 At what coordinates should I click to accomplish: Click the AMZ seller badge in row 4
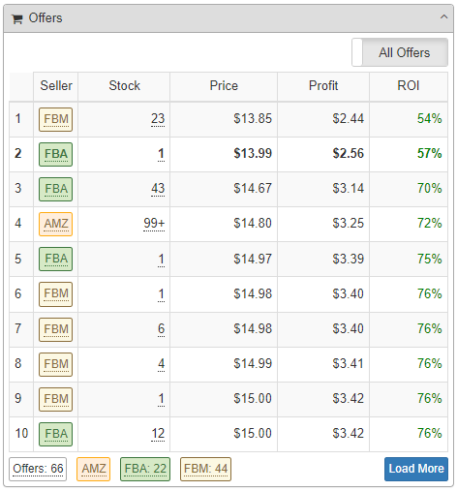(56, 224)
